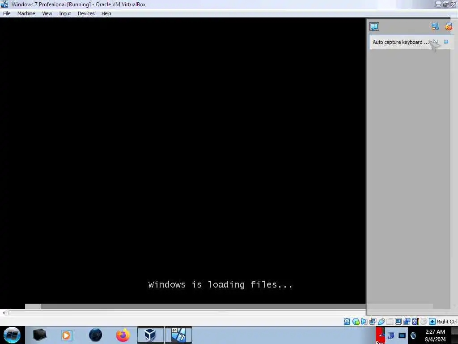
Task: Click the delete all notifications icon
Action: coord(448,26)
